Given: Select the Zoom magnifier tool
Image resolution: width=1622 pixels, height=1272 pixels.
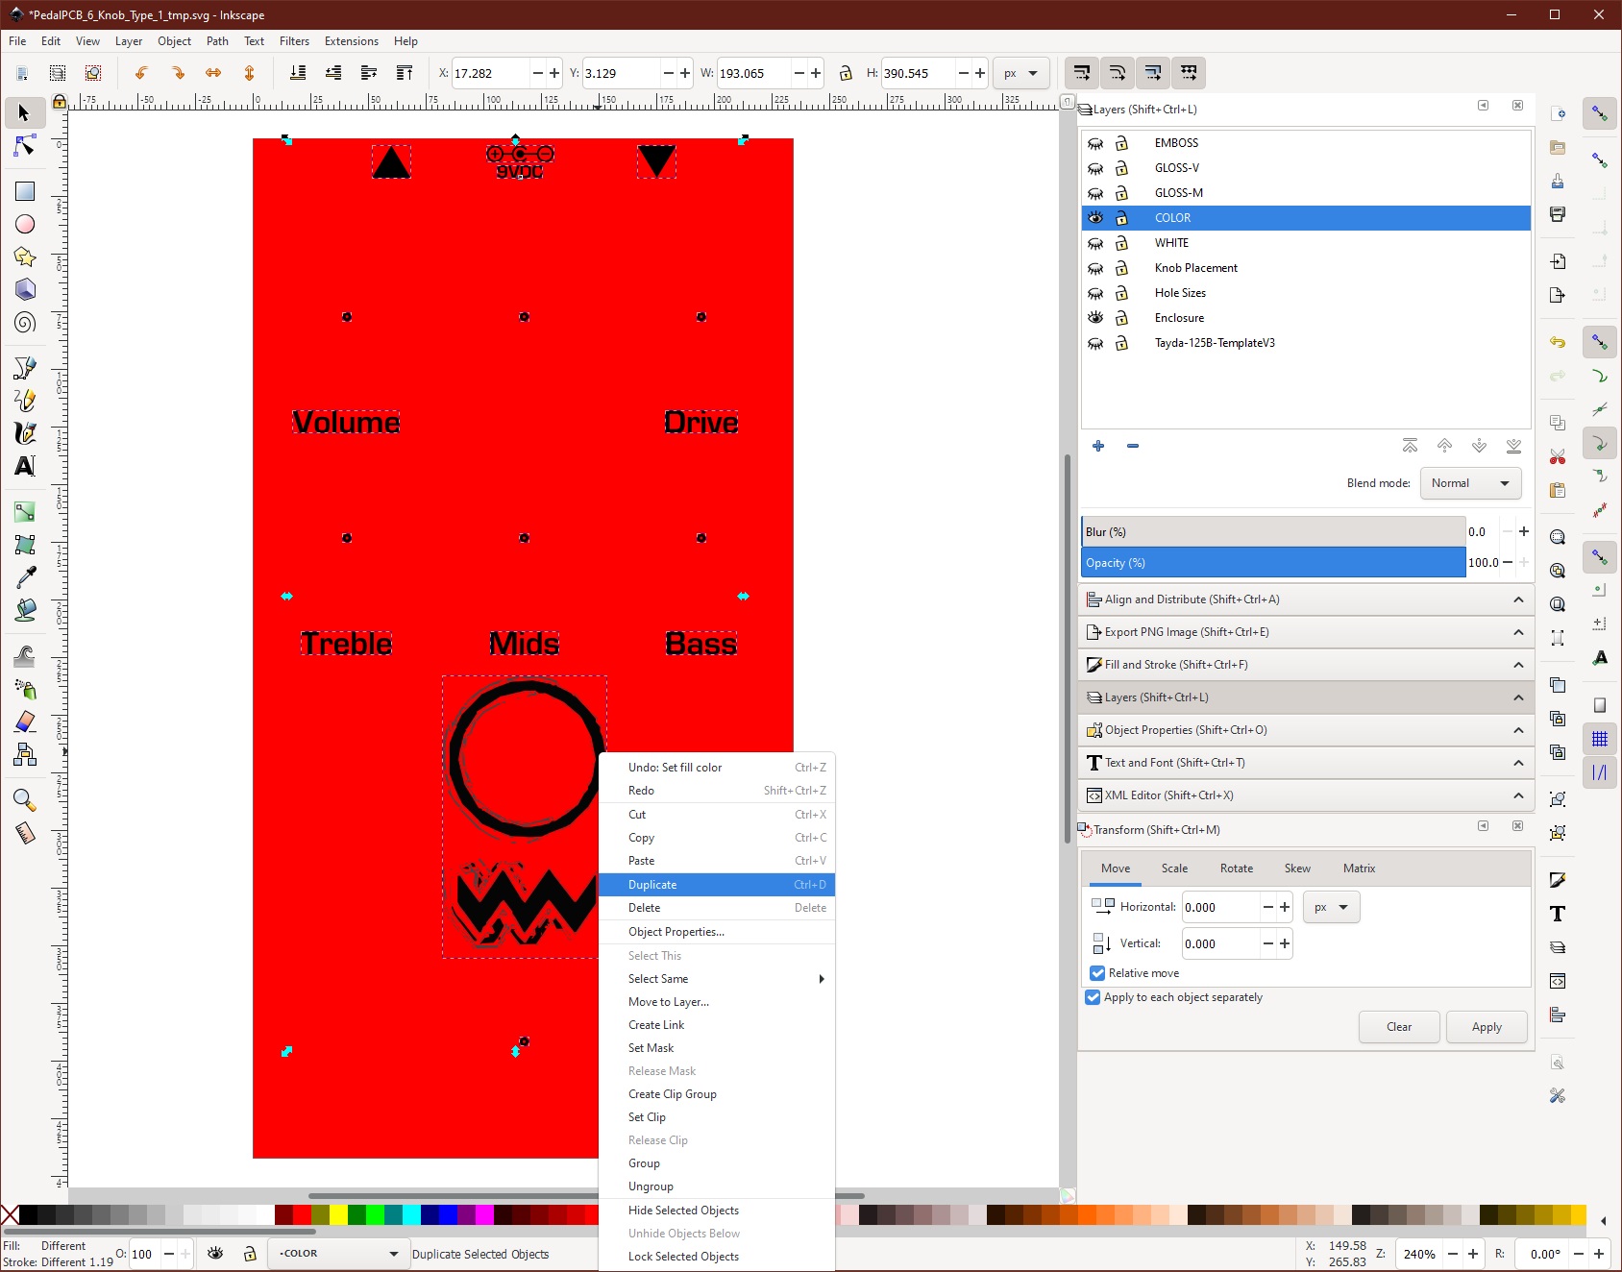Looking at the screenshot, I should point(24,799).
